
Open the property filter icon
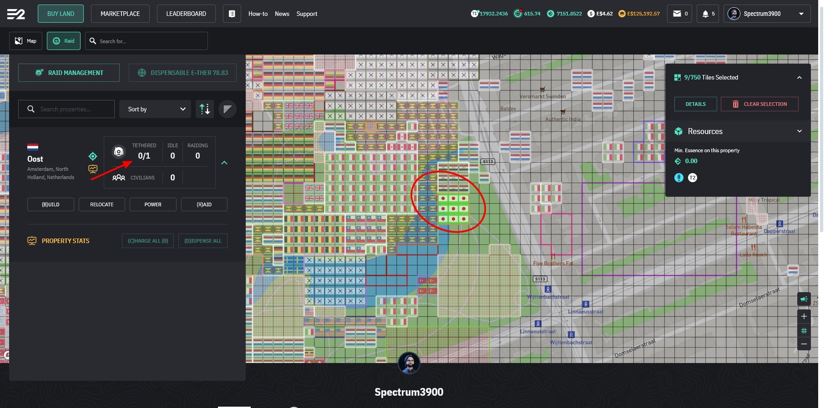click(x=227, y=109)
